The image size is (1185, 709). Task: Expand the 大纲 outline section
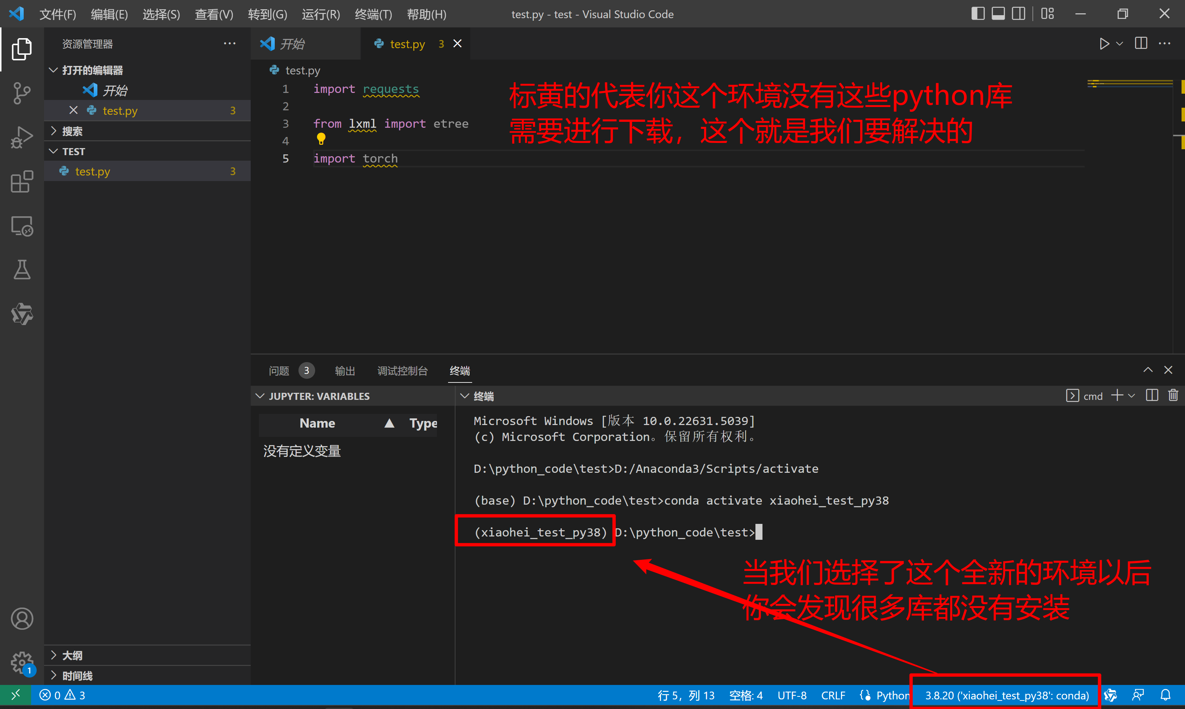73,655
